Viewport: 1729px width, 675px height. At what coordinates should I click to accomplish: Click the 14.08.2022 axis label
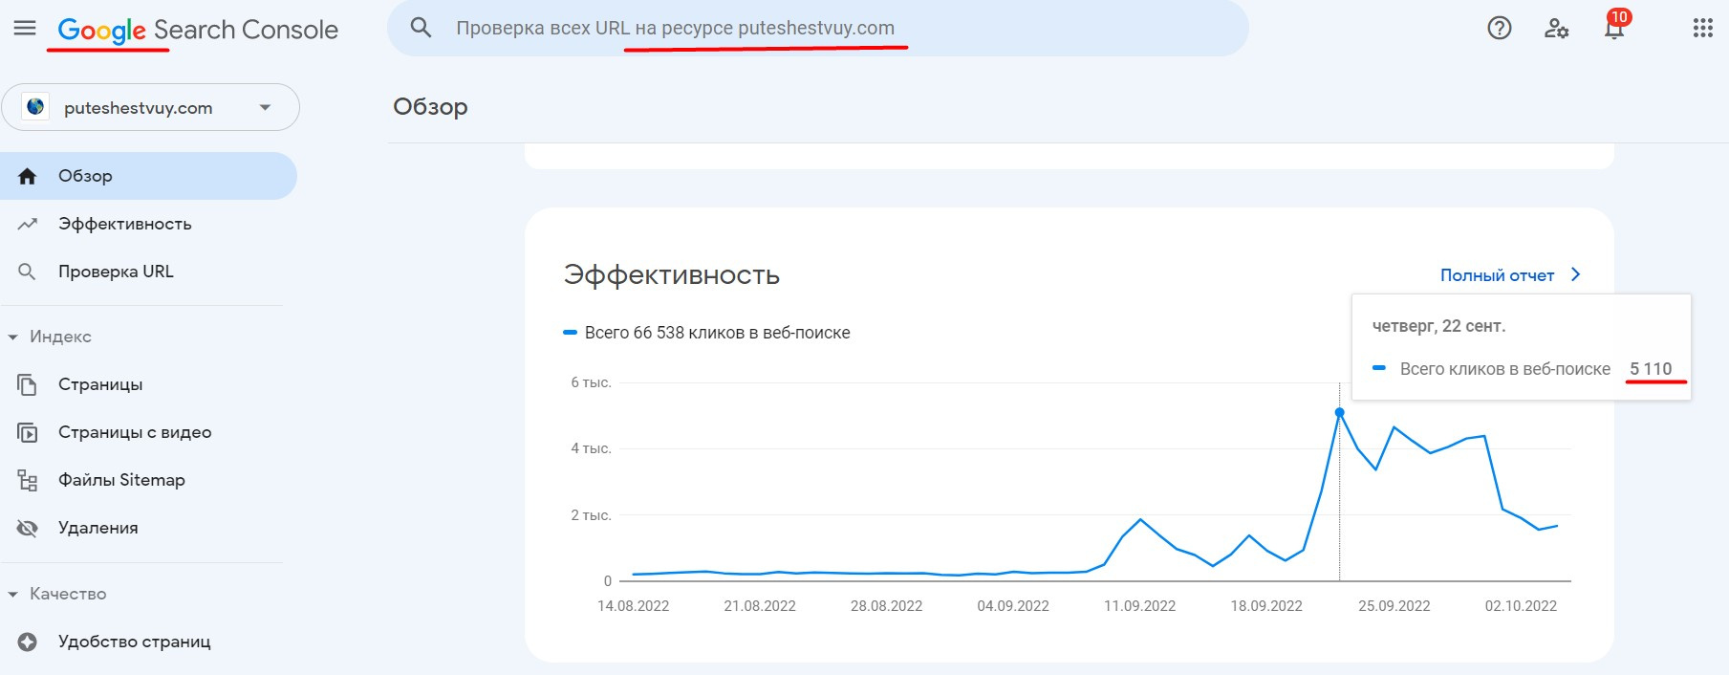[634, 606]
